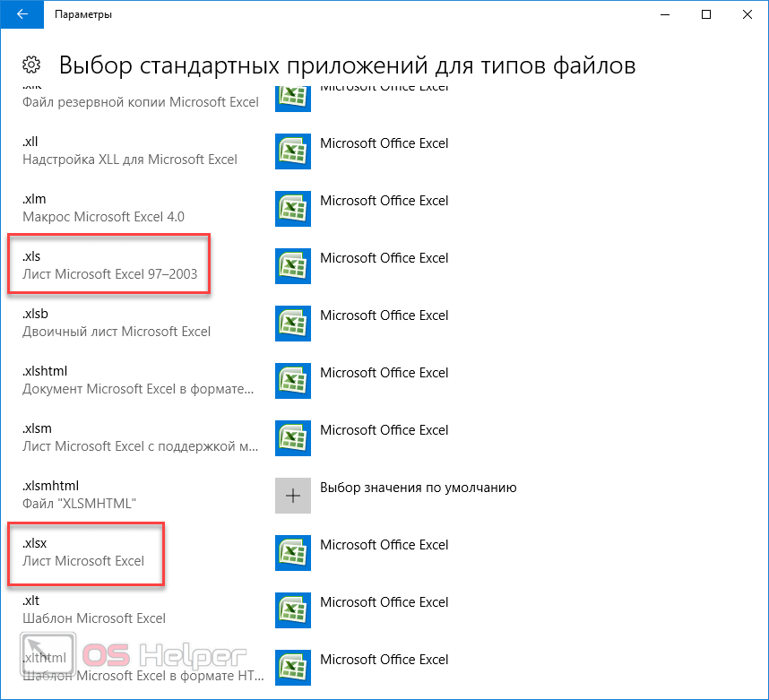769x700 pixels.
Task: Click description Файл резервной копии Microsoft Excel
Action: point(141,102)
